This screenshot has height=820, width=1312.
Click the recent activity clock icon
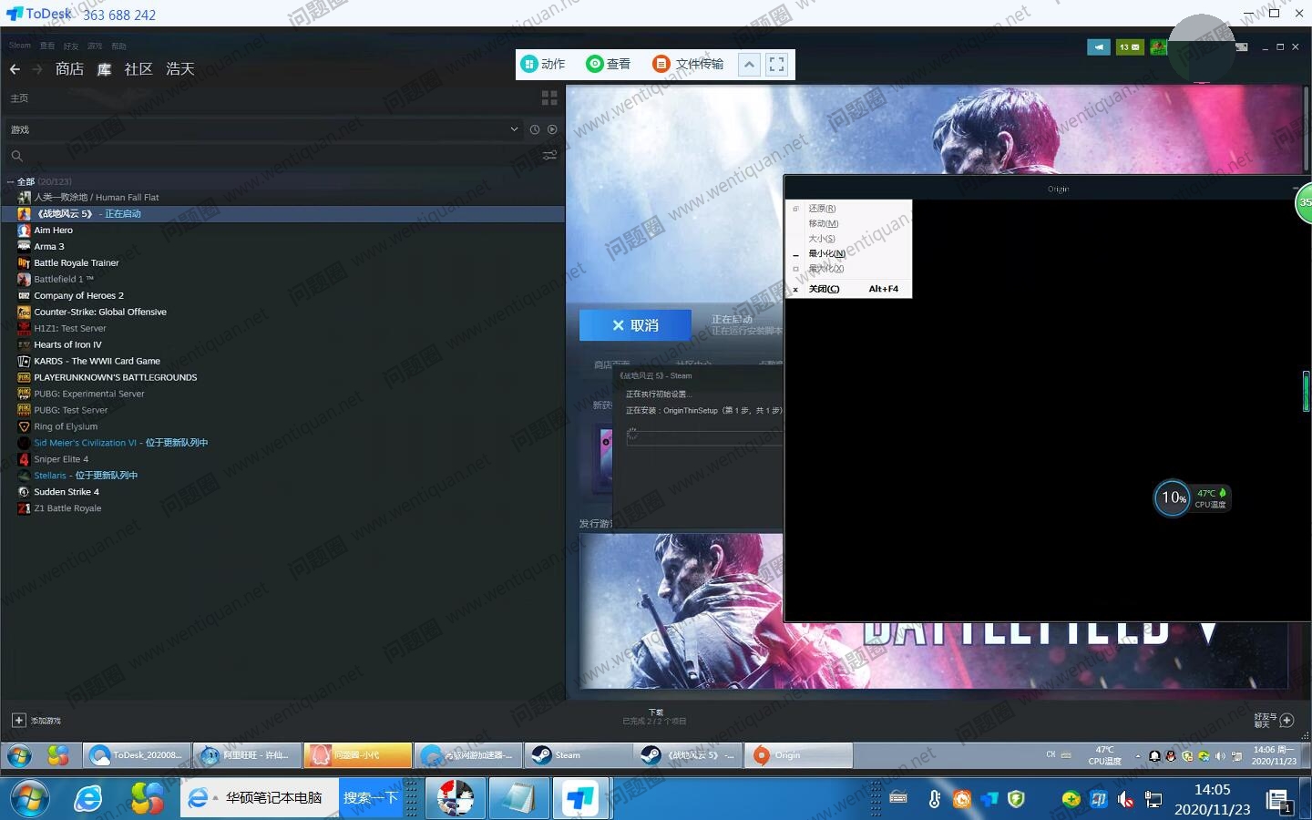click(x=535, y=129)
